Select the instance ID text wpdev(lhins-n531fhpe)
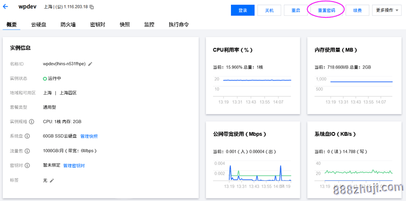406x201 pixels. [64, 64]
